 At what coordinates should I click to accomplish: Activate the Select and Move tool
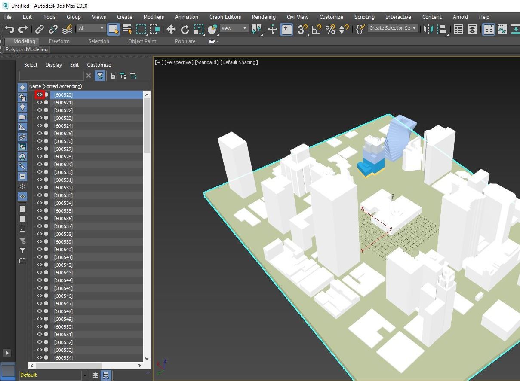[171, 29]
